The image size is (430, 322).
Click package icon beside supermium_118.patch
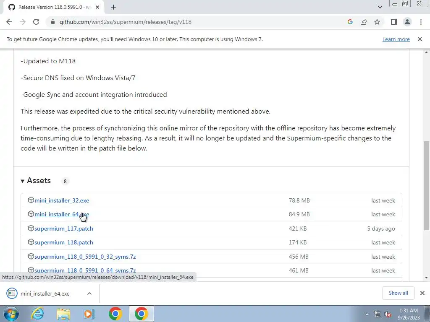pos(31,242)
